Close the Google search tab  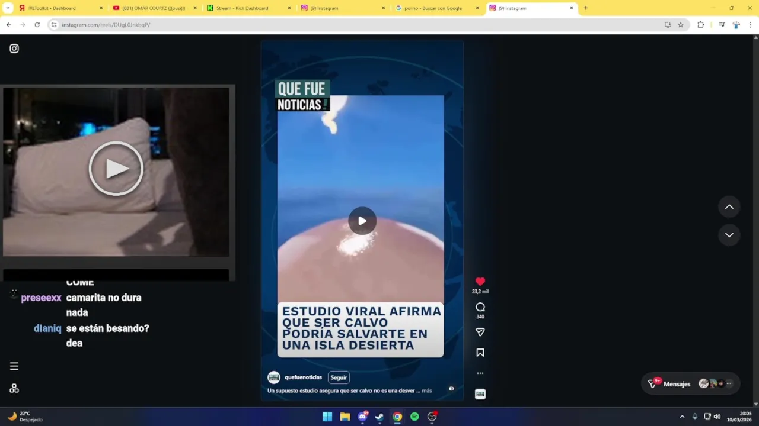click(x=477, y=8)
